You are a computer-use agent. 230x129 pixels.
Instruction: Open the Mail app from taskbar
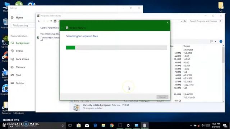pos(87,125)
